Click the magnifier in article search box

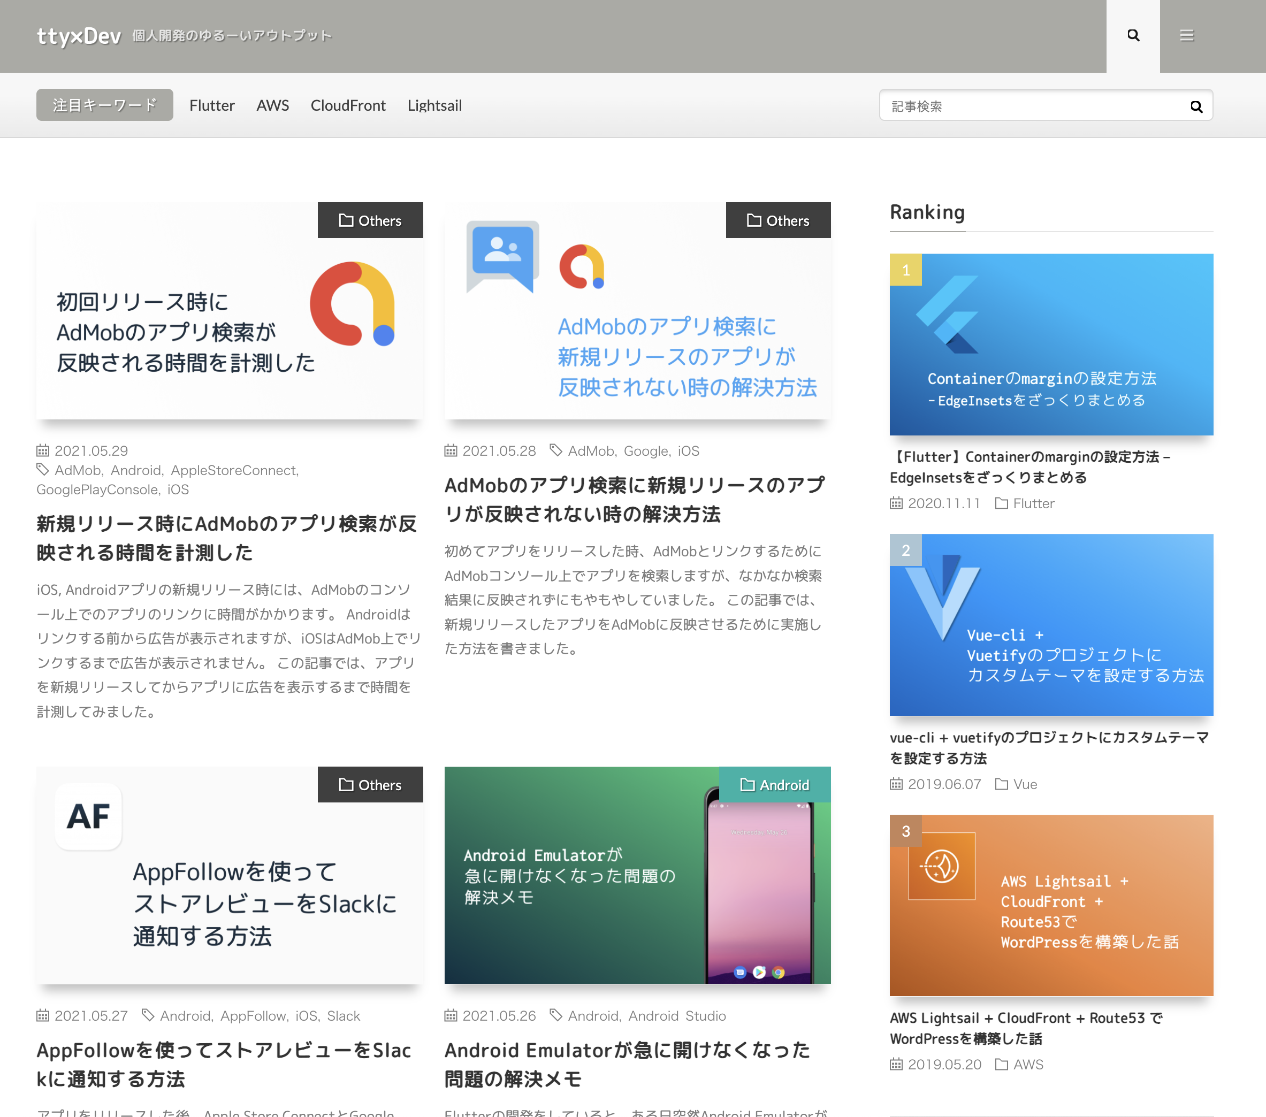pos(1196,106)
